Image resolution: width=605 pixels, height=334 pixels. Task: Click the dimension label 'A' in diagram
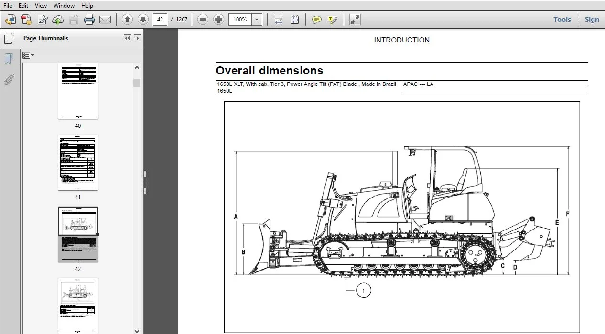point(236,217)
